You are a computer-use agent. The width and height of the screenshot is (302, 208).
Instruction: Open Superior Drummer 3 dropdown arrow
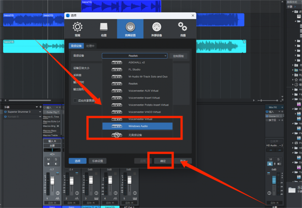coord(40,112)
